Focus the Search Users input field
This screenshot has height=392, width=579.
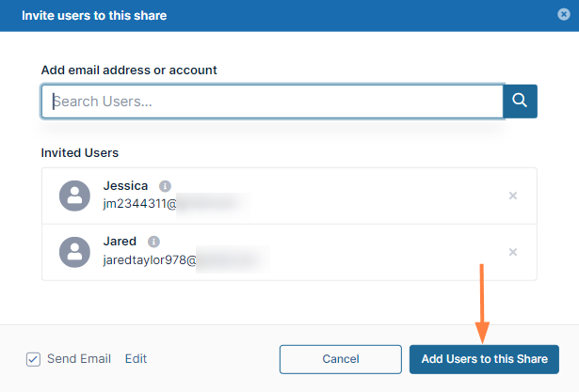[273, 102]
